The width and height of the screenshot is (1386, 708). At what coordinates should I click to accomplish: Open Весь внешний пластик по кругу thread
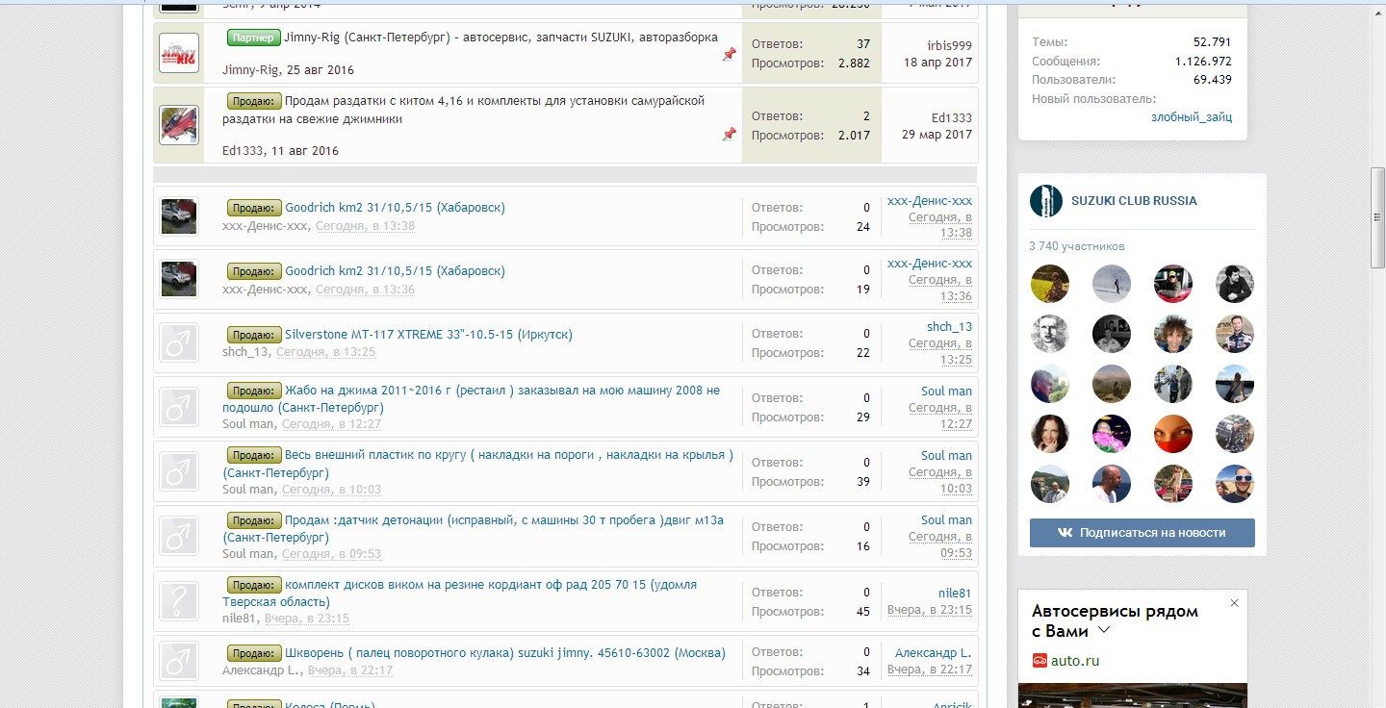click(478, 464)
